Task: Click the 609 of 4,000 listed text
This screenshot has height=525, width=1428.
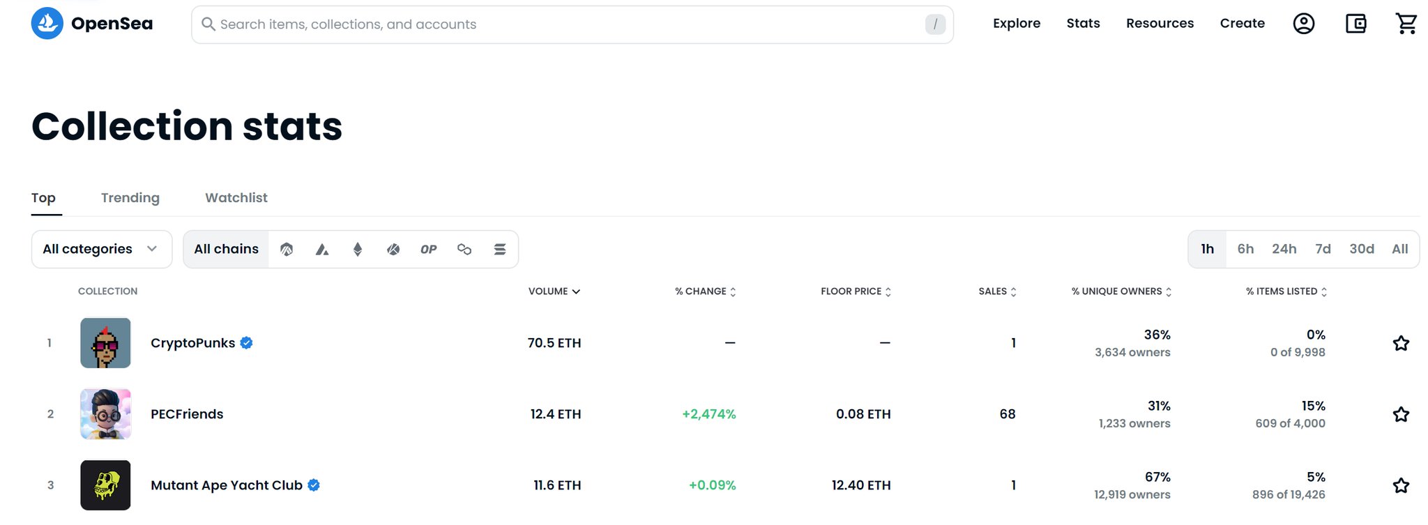Action: tap(1290, 424)
